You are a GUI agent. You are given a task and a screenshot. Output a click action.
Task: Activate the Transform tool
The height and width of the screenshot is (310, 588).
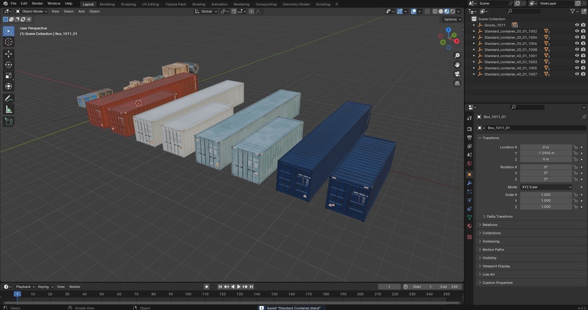pyautogui.click(x=9, y=86)
